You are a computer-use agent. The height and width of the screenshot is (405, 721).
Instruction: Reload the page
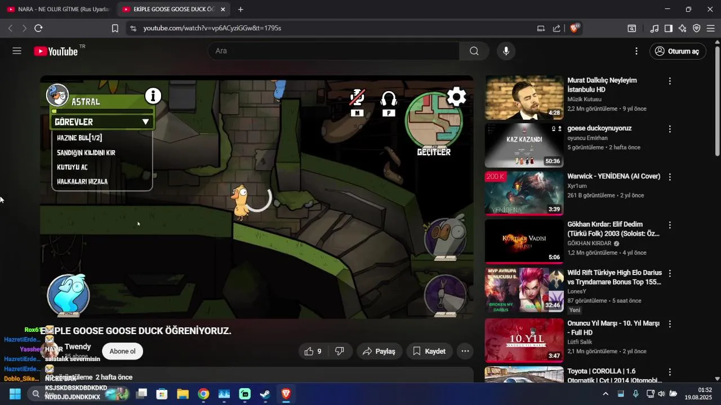(38, 28)
